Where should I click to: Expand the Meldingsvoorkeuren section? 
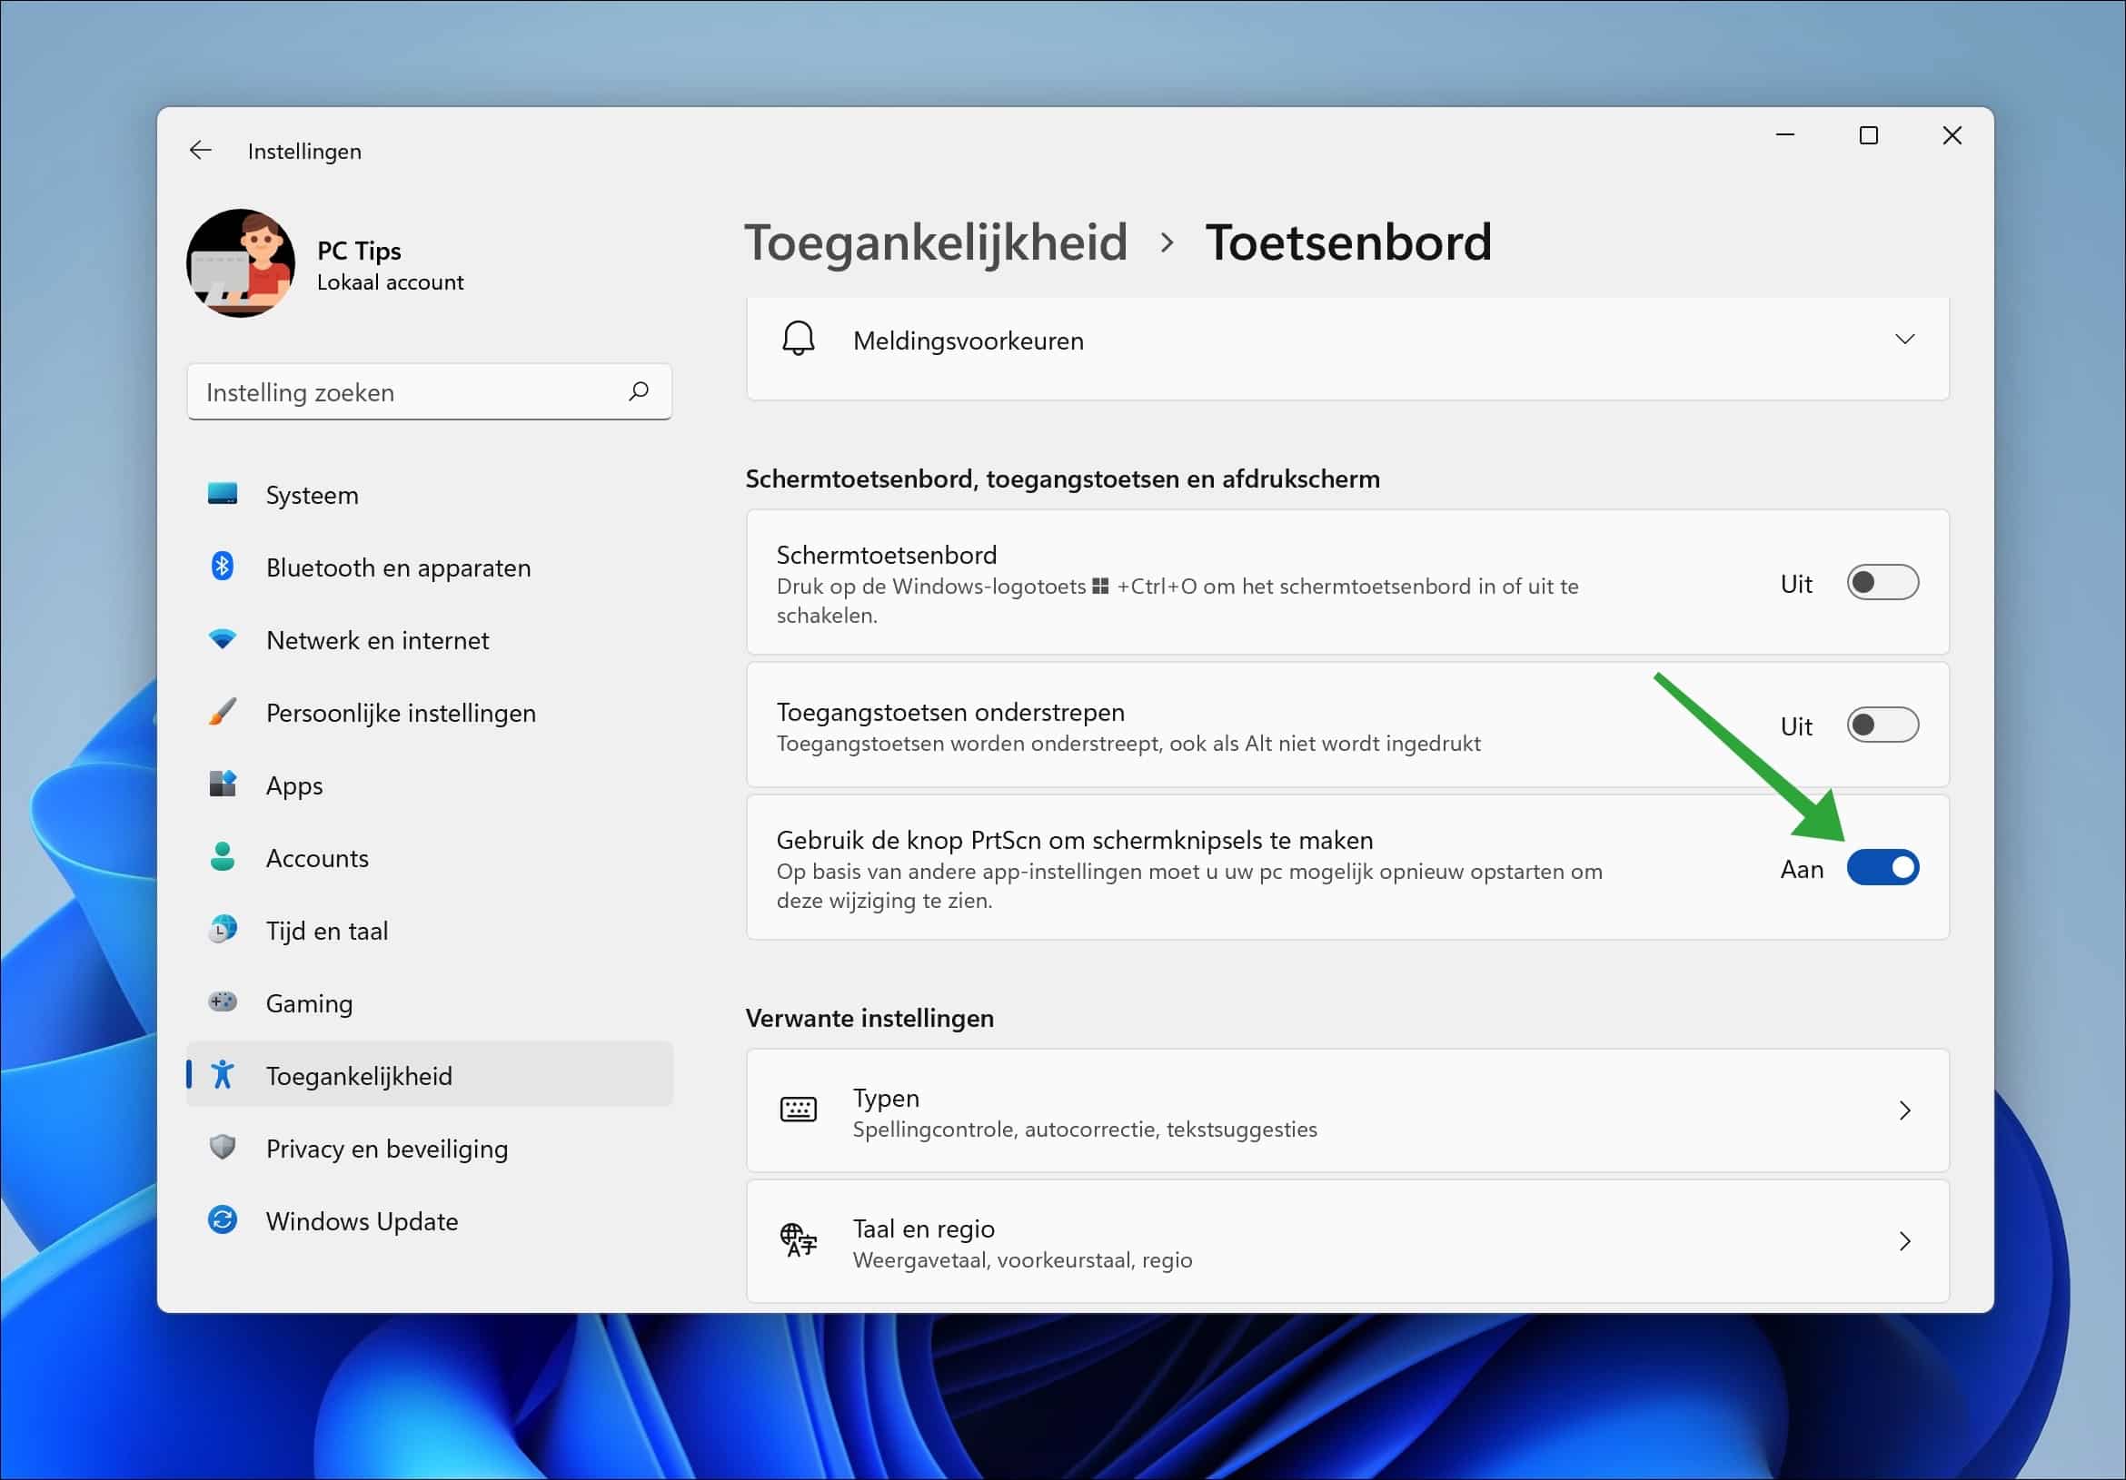[1904, 339]
